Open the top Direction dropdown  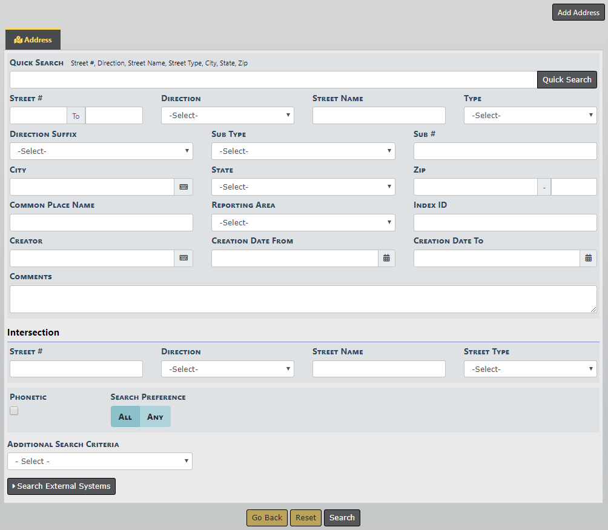point(227,116)
